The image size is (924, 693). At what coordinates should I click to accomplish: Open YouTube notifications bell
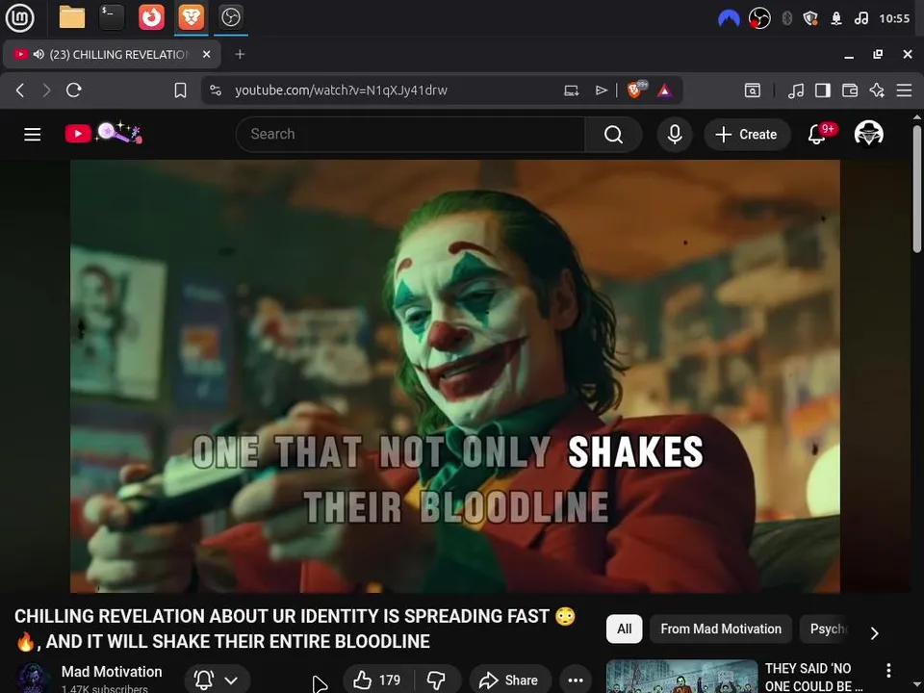tap(817, 135)
